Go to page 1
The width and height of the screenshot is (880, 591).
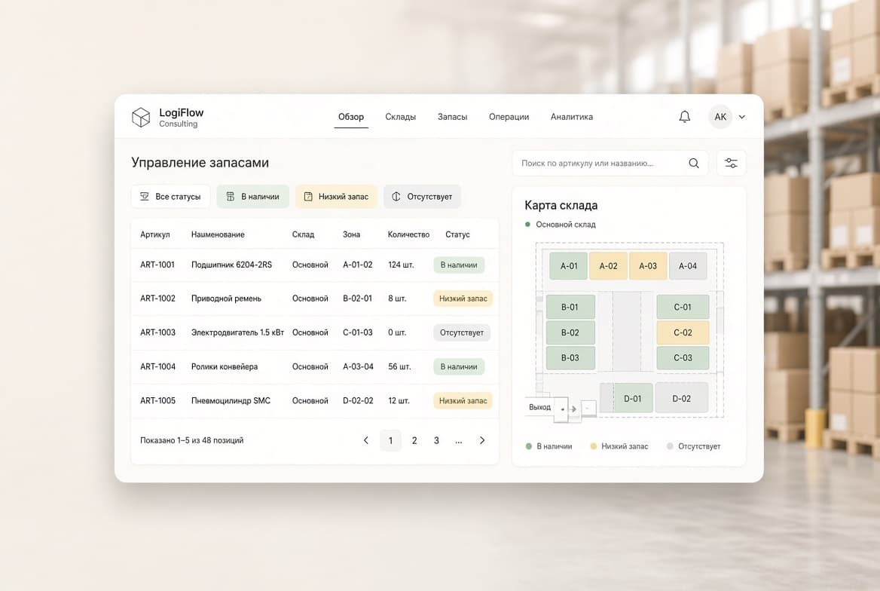pos(390,440)
